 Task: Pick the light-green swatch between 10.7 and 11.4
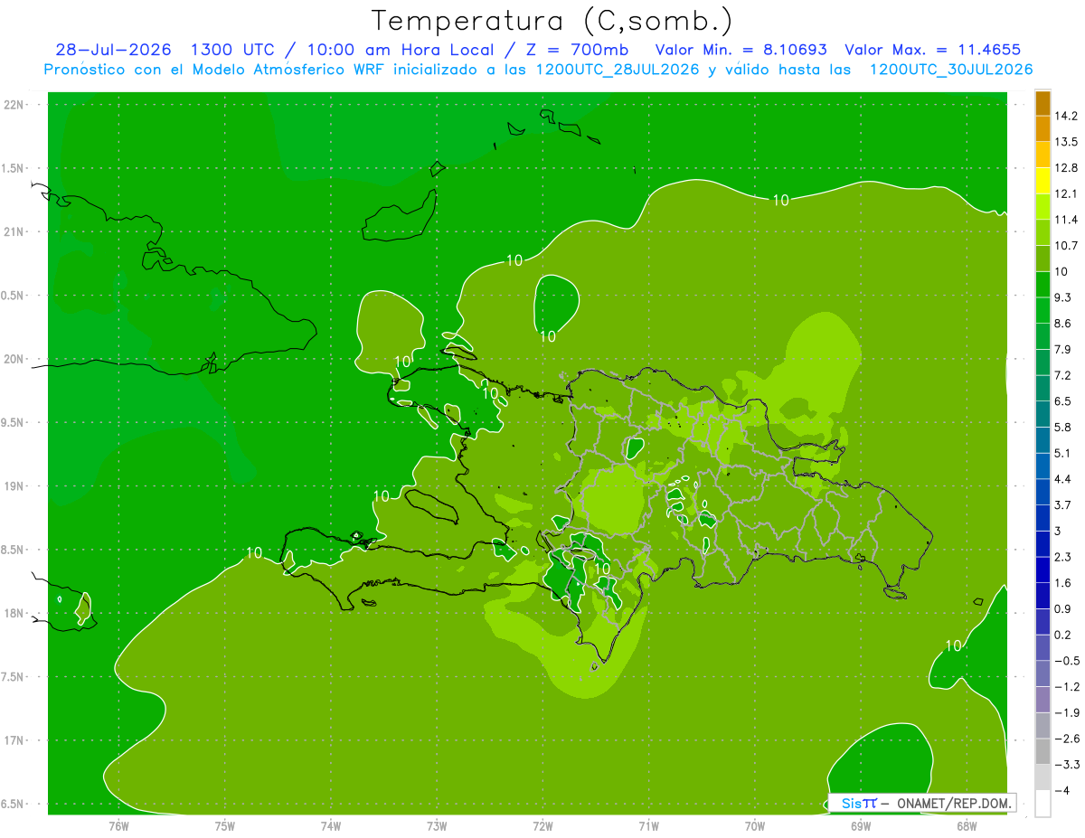coord(1043,232)
